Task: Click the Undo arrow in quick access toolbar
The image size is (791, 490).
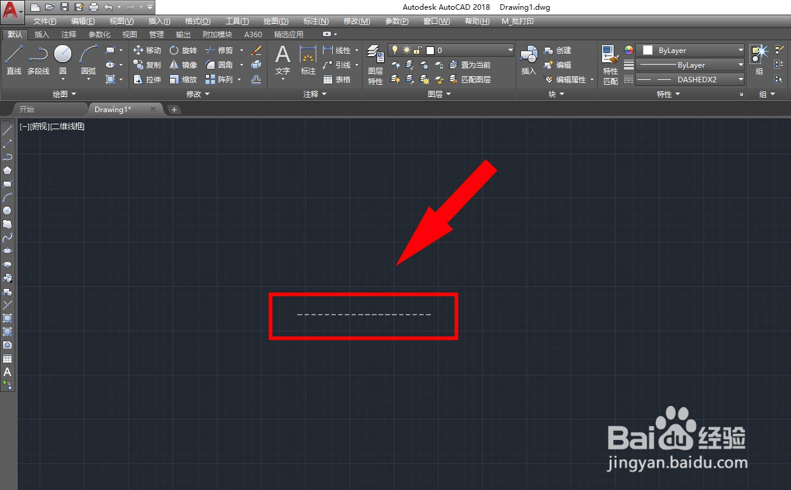Action: click(108, 7)
